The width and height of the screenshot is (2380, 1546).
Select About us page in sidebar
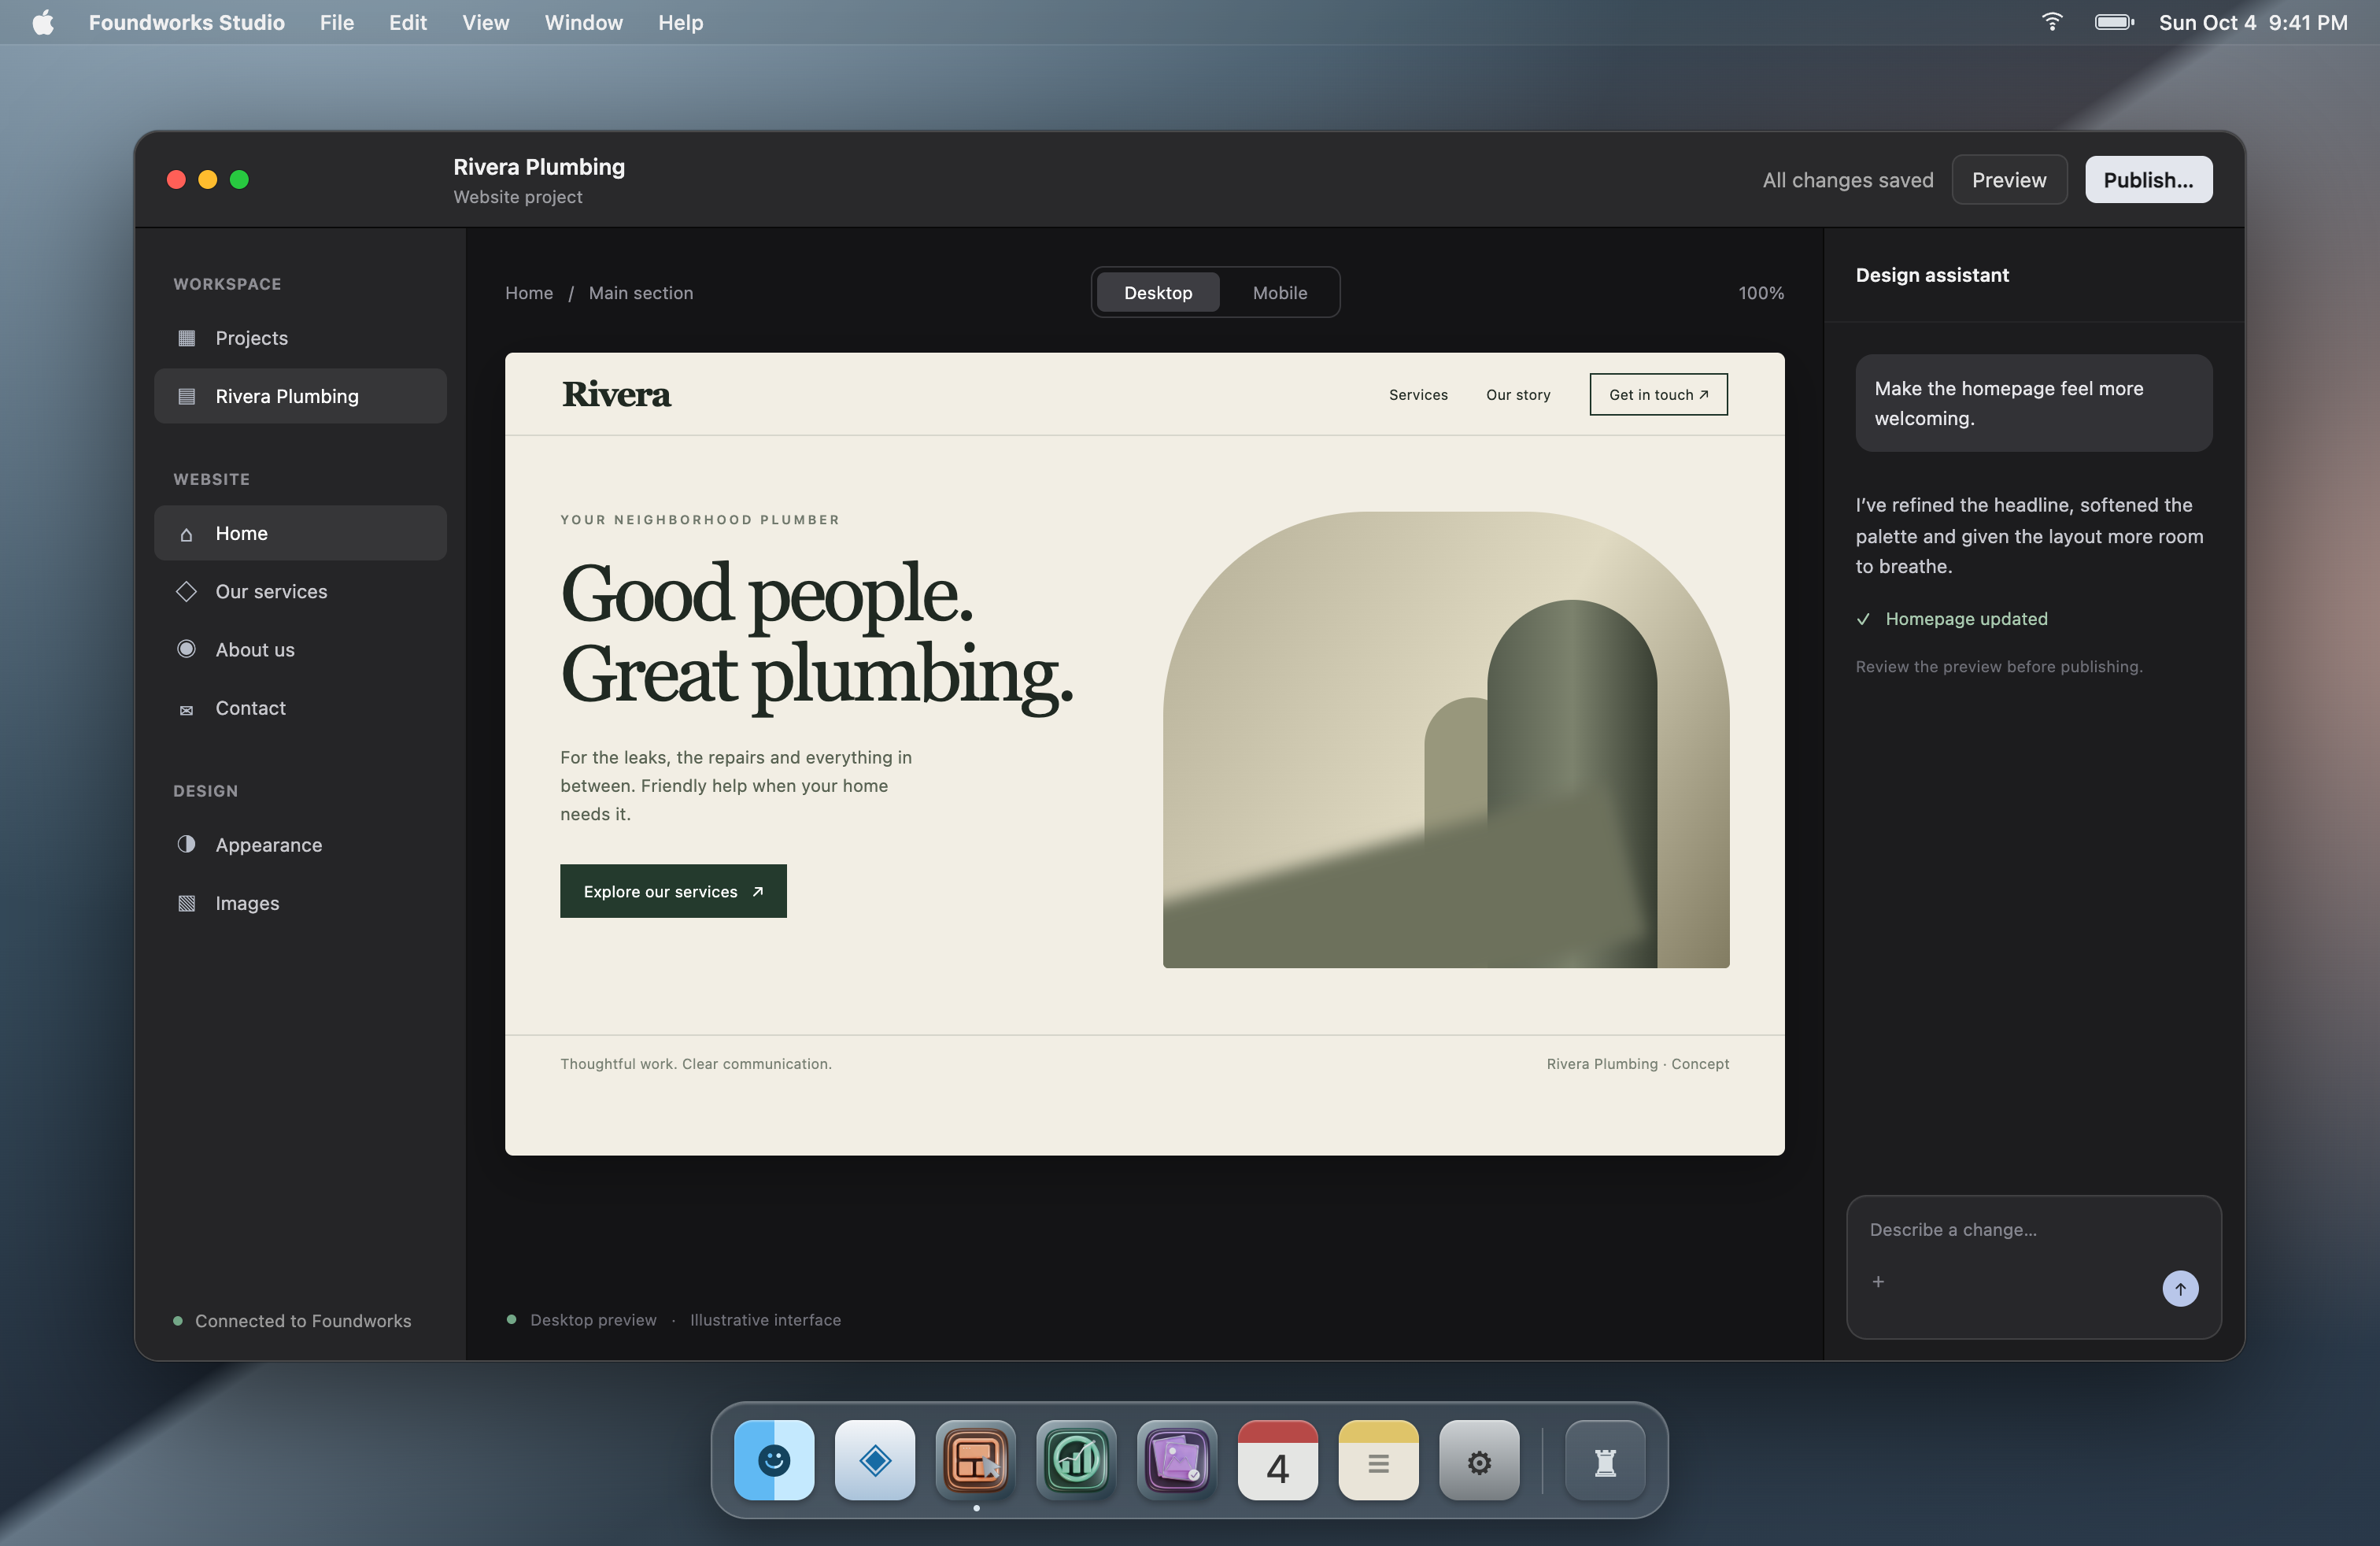pyautogui.click(x=300, y=649)
